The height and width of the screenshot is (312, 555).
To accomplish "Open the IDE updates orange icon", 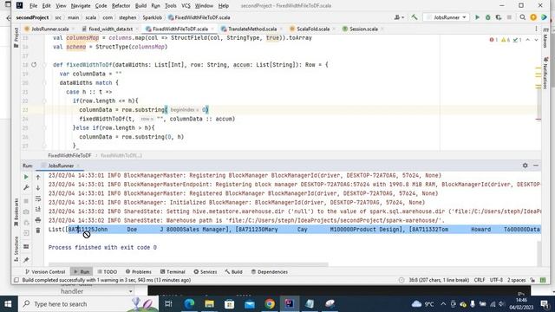I will tap(533, 17).
